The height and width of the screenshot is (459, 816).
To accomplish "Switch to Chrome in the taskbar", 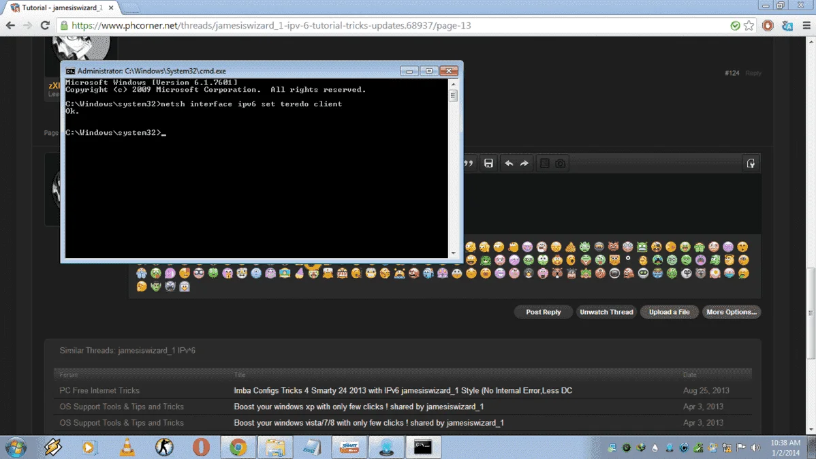I will [238, 447].
